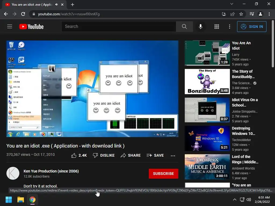This screenshot has height=206, width=275.
Task: Open 'Idiot Virus On a School' thumbnail
Action: pyautogui.click(x=207, y=110)
